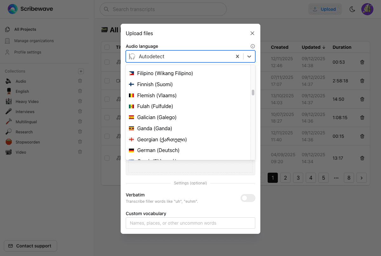Clear the Autodetect selection with the X
This screenshot has width=381, height=256.
tap(237, 56)
